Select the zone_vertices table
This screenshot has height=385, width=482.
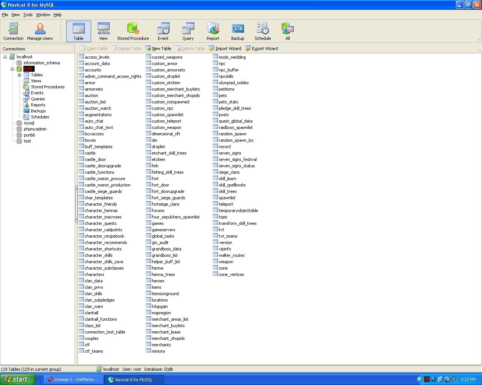click(x=231, y=274)
